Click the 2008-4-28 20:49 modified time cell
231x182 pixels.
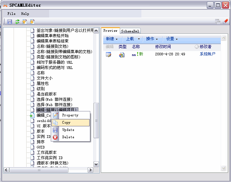point(170,54)
